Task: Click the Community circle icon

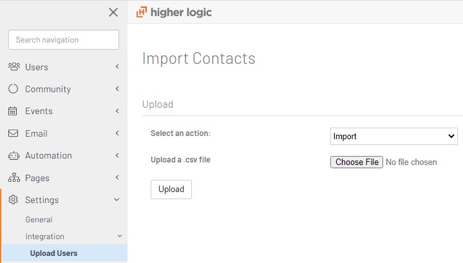Action: click(x=14, y=89)
